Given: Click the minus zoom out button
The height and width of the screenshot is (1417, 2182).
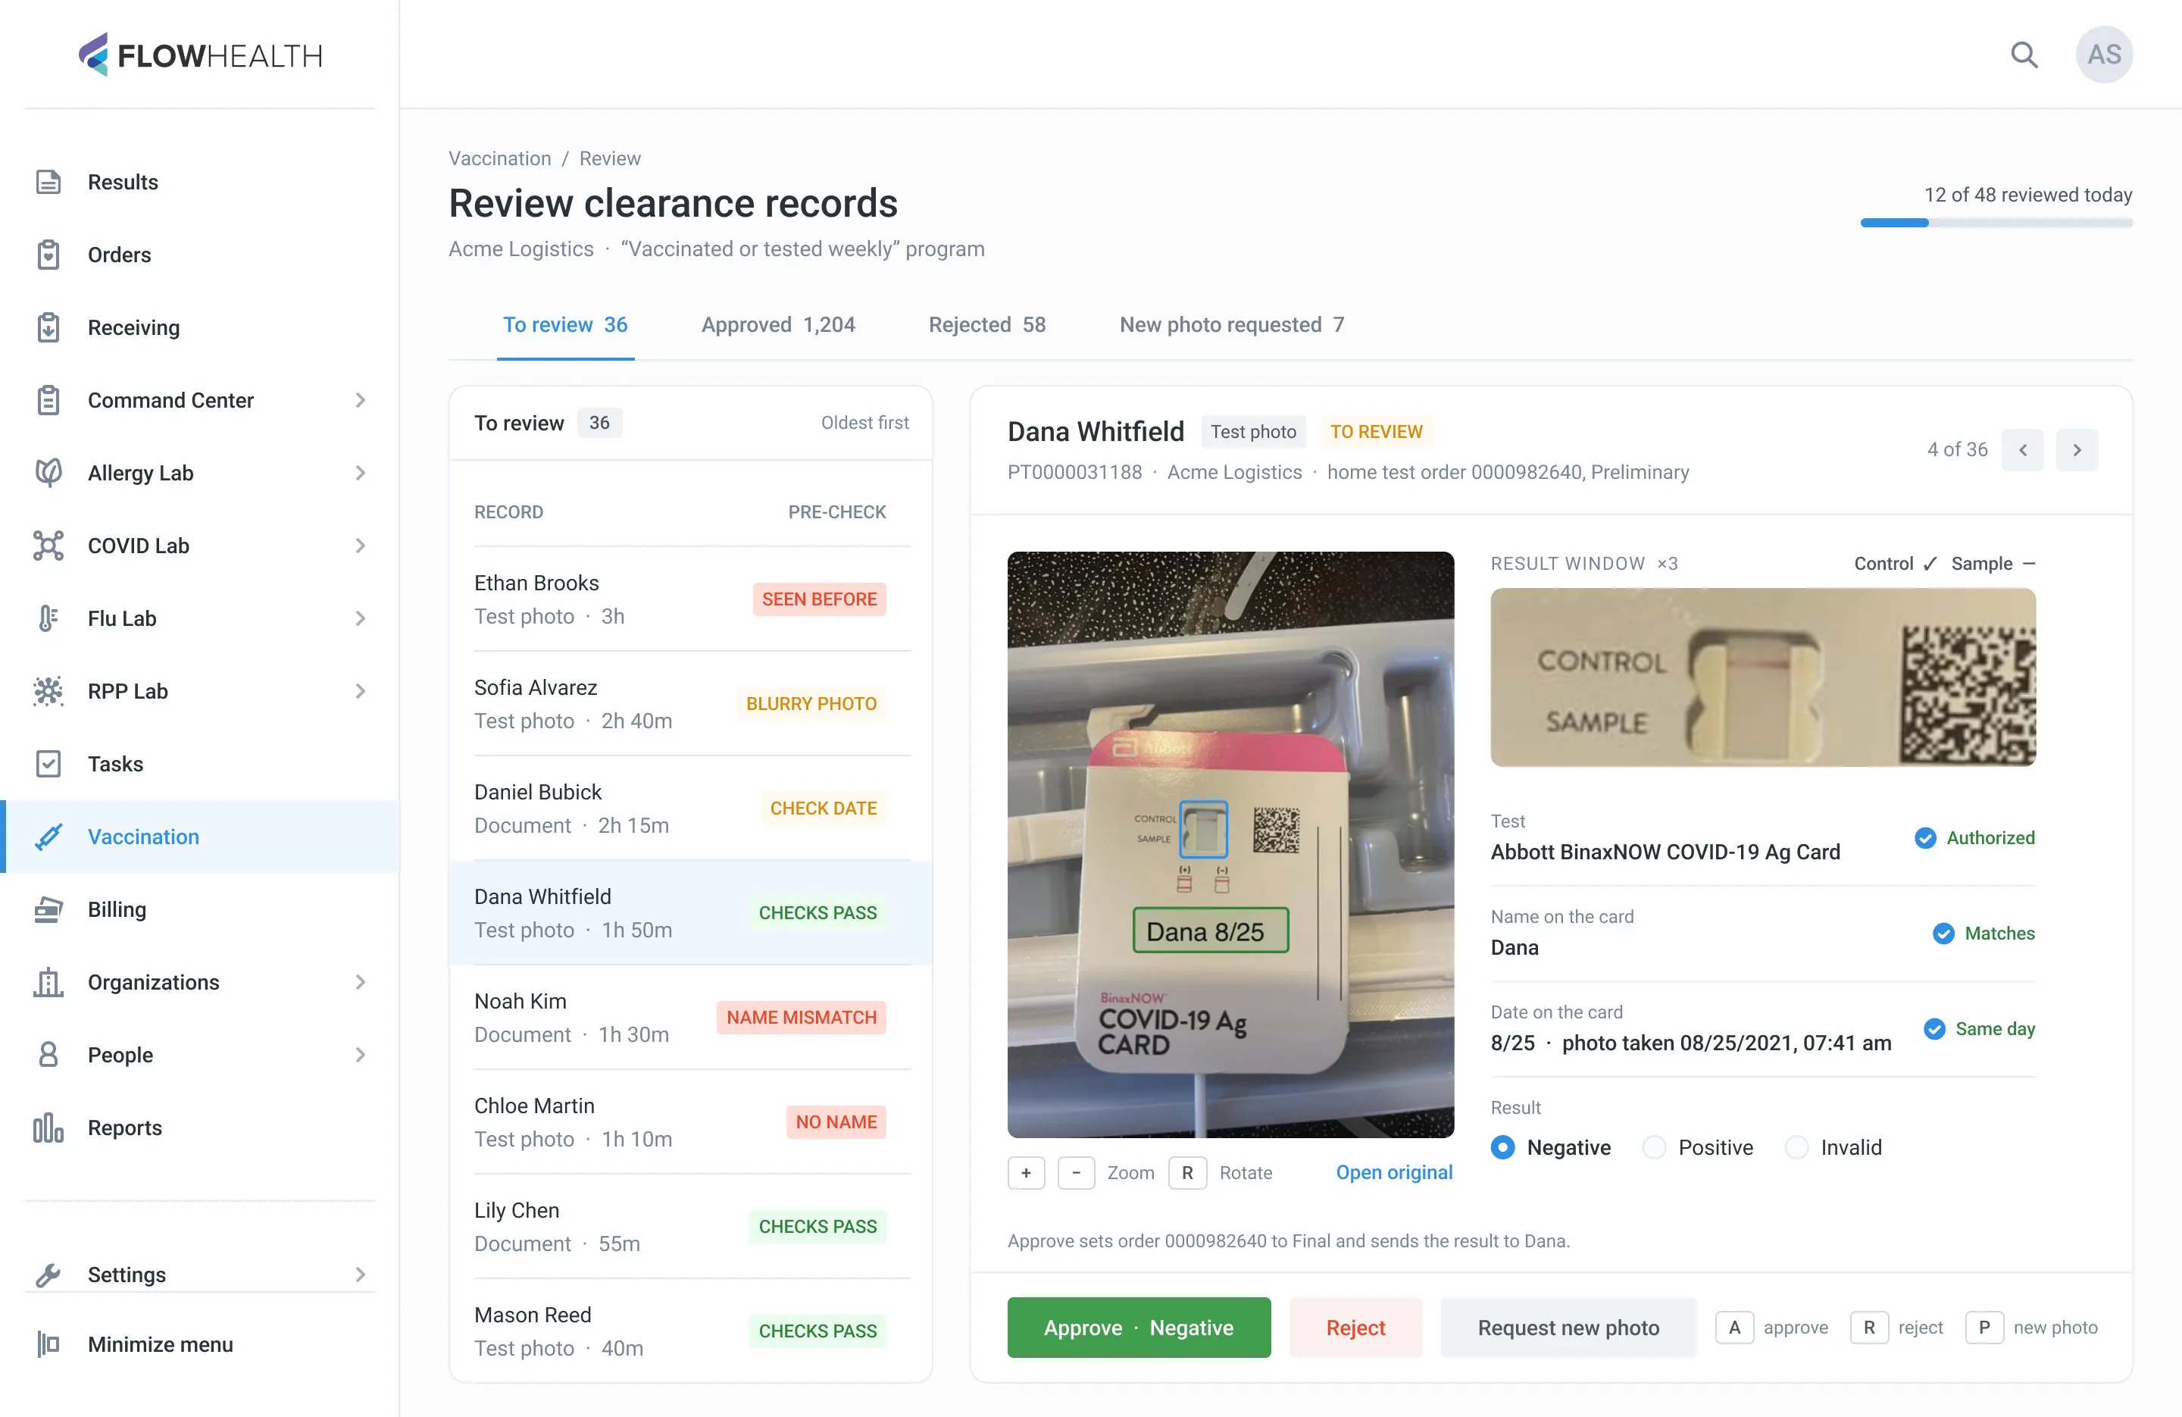Looking at the screenshot, I should [1077, 1172].
